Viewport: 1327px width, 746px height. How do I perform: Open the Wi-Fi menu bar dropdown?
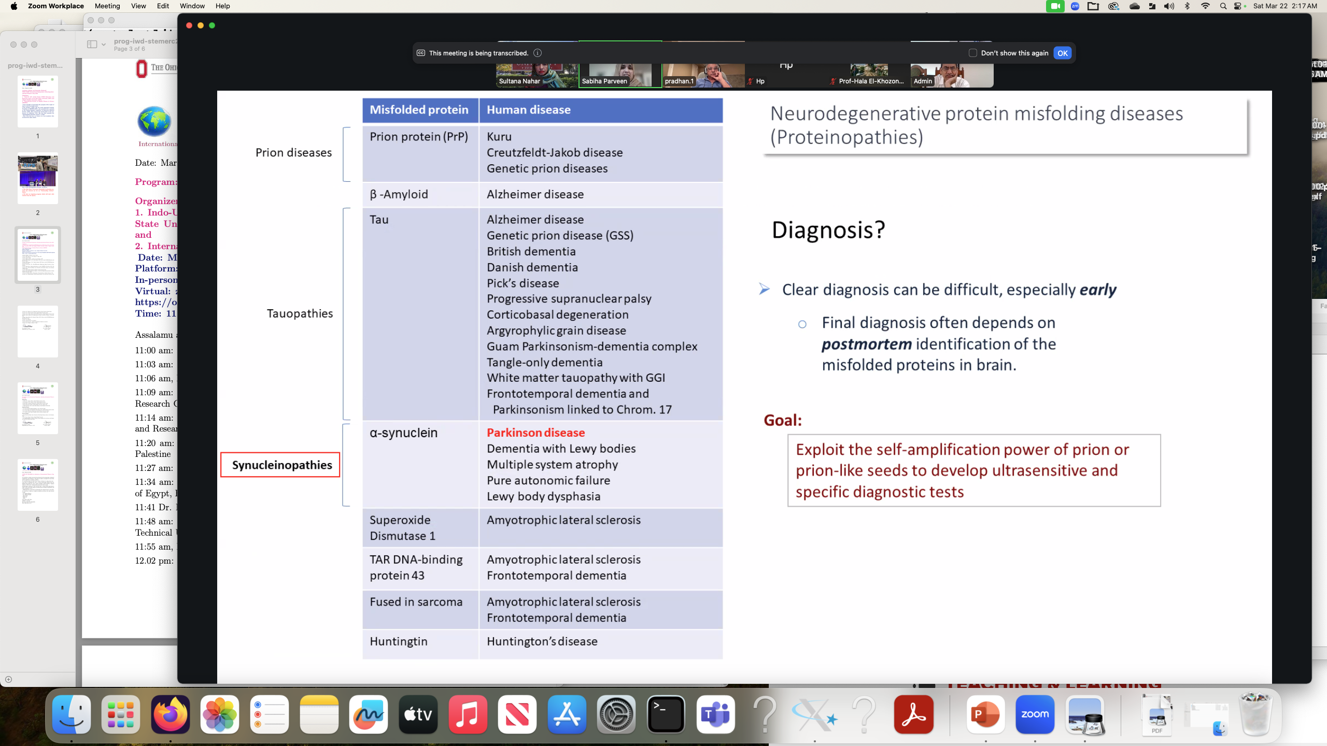click(1205, 6)
